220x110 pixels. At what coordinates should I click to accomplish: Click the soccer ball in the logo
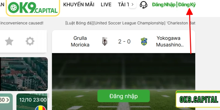(x=13, y=8)
